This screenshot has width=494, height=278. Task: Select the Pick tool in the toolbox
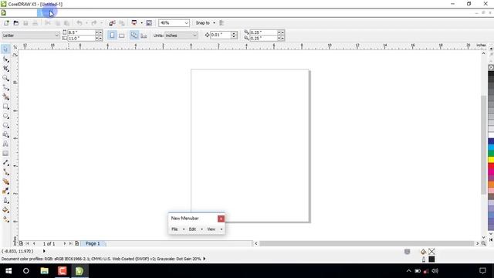5,49
